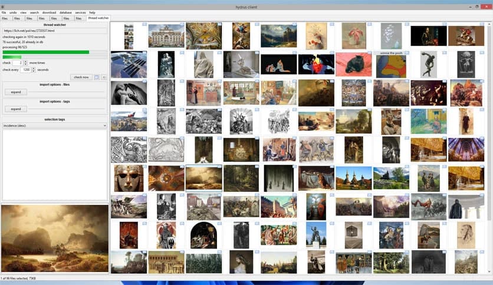The width and height of the screenshot is (493, 285).
Task: Click corner icon on Napoleon thumbnail
Action: click(x=482, y=24)
